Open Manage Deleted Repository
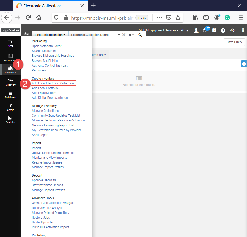 (50, 213)
